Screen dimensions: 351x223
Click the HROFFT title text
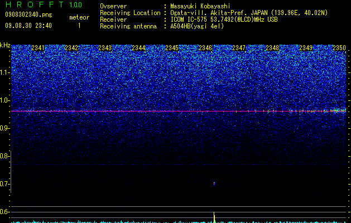tap(35, 4)
